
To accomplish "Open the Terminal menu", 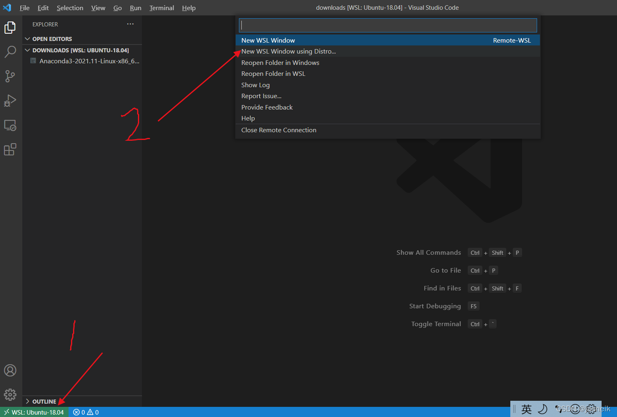I will click(x=161, y=8).
